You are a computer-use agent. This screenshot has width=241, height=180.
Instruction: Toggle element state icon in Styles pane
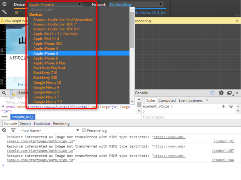(230, 106)
